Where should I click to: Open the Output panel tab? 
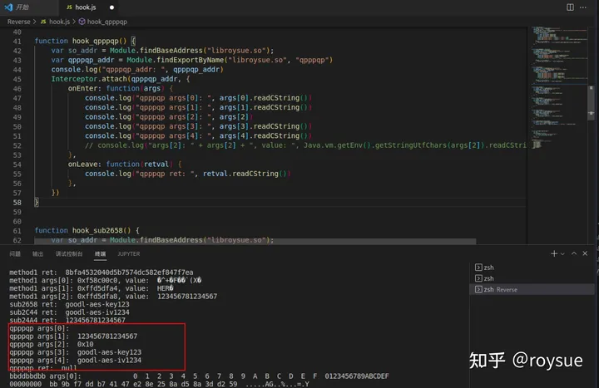[x=37, y=253]
